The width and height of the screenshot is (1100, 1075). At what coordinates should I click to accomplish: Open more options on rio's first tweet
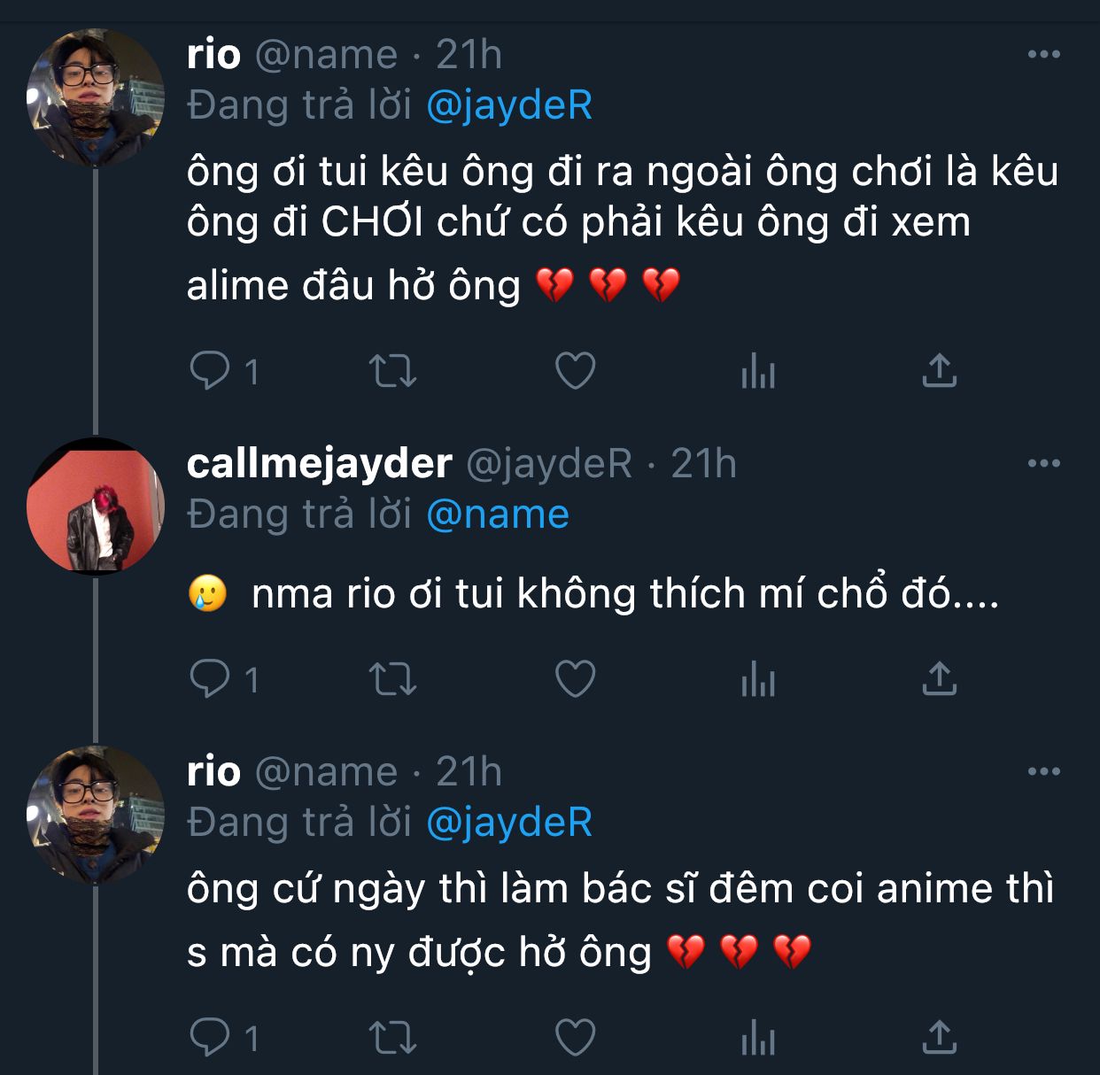1043,55
